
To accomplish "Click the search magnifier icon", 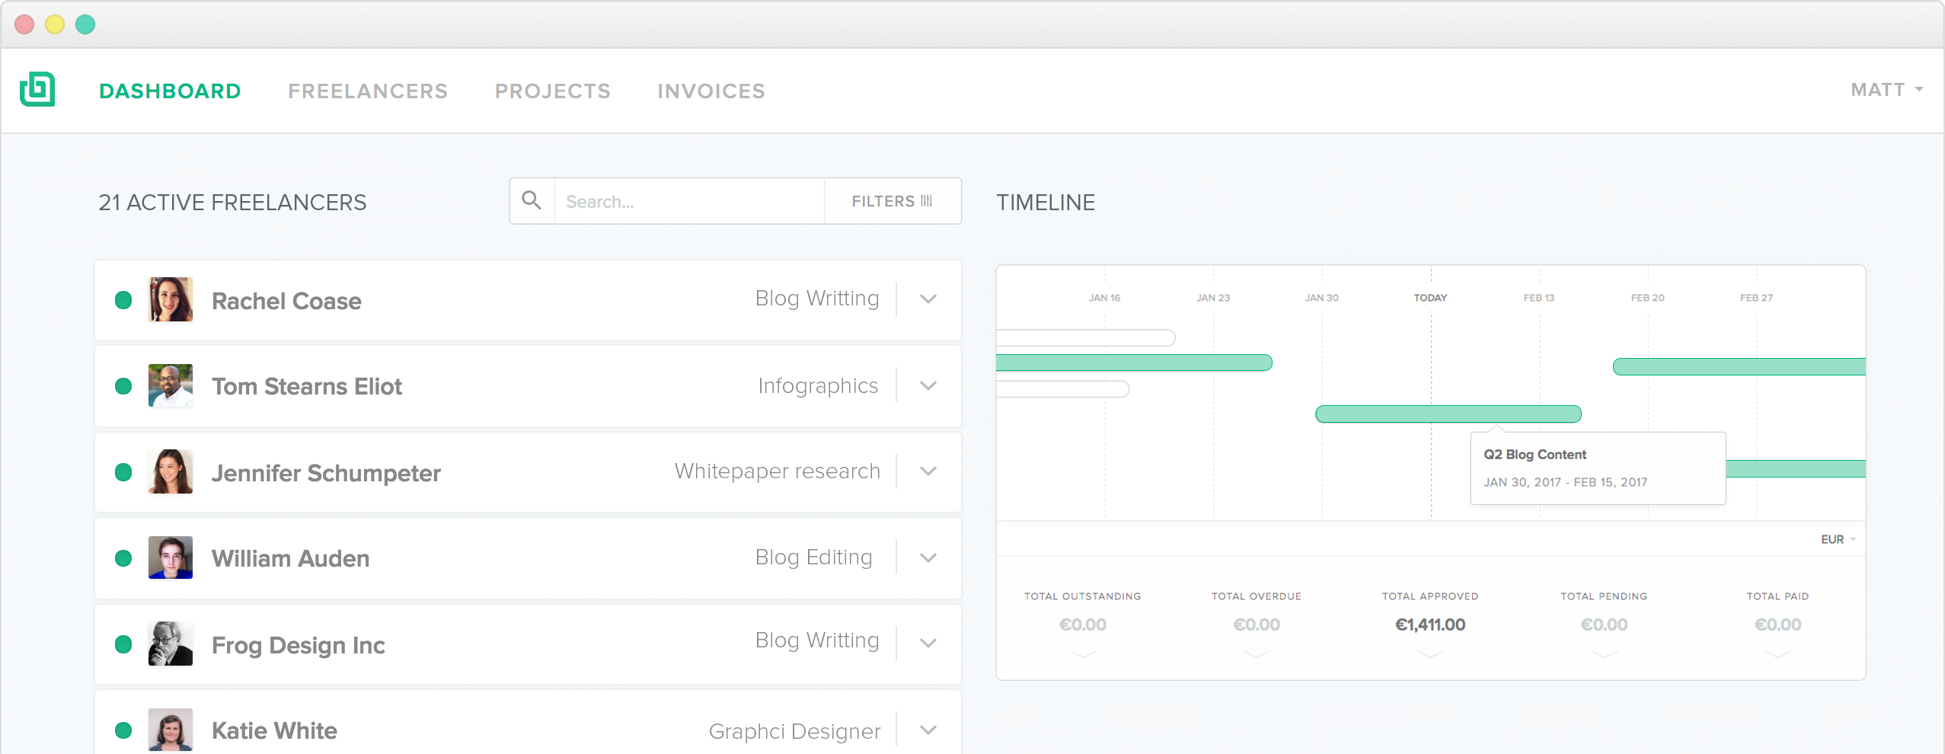I will pyautogui.click(x=532, y=201).
